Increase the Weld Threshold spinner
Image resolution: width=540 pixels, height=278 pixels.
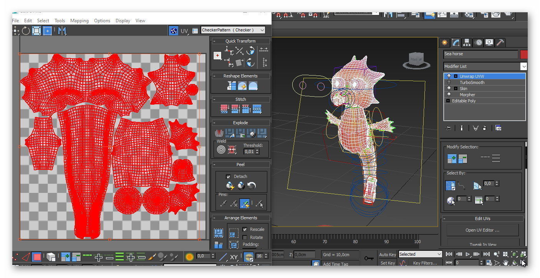click(x=257, y=150)
